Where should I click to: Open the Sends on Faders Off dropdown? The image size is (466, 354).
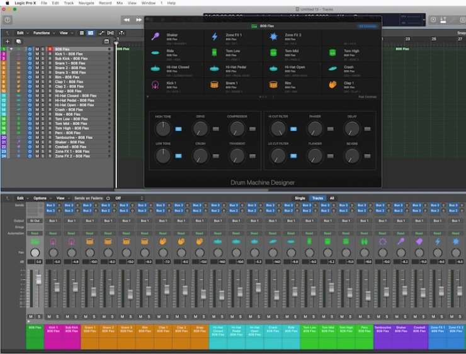click(x=129, y=198)
